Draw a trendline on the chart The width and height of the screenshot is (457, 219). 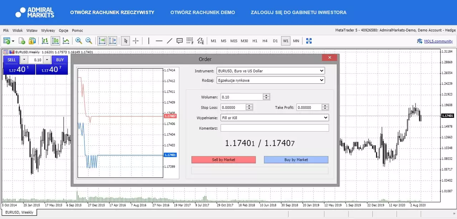(170, 41)
